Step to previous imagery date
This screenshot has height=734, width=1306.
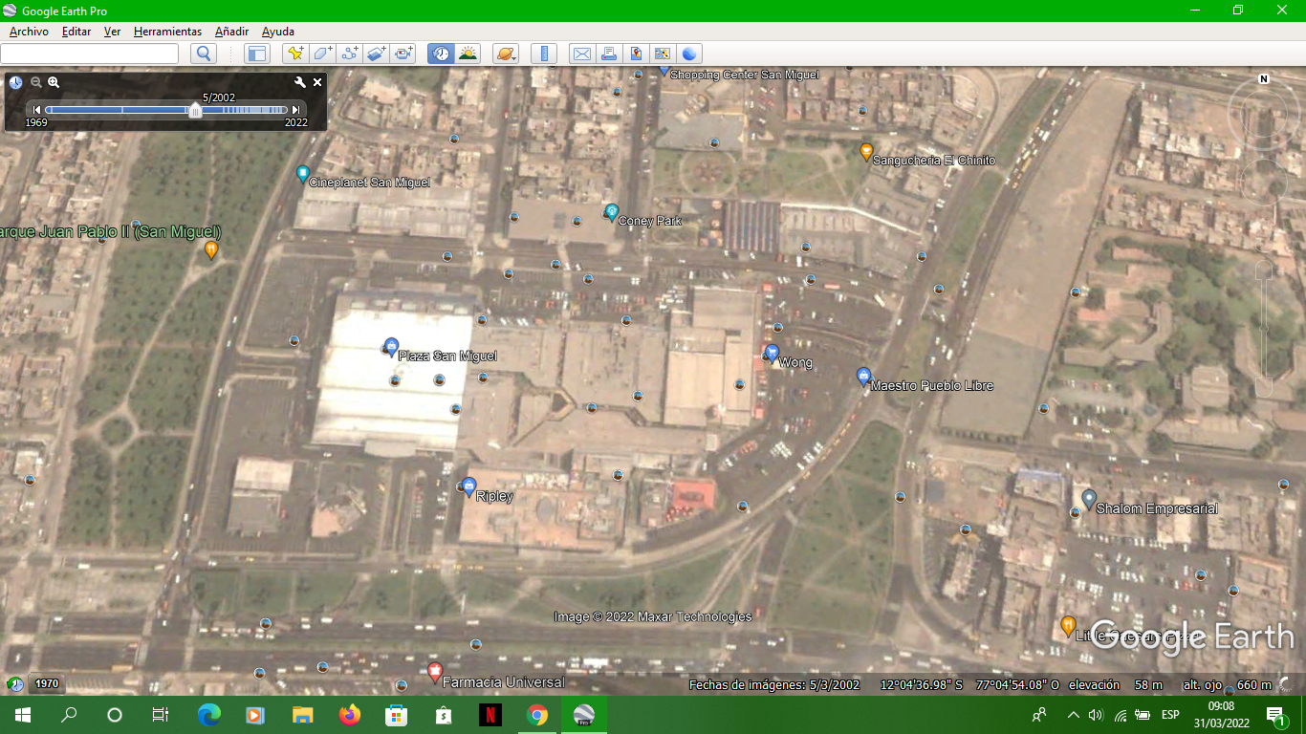(x=37, y=110)
